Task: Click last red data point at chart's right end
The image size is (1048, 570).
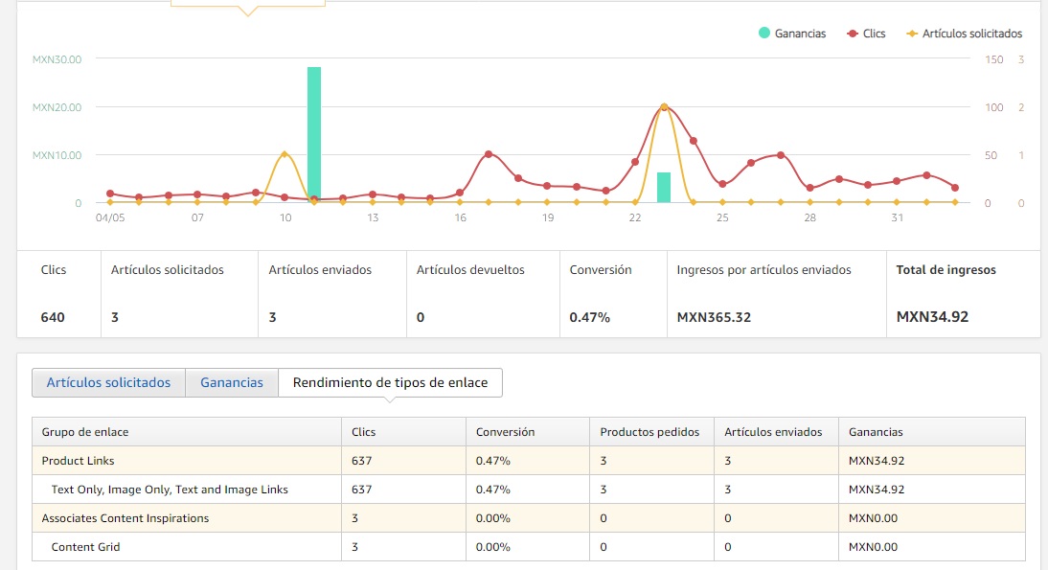Action: [x=955, y=188]
